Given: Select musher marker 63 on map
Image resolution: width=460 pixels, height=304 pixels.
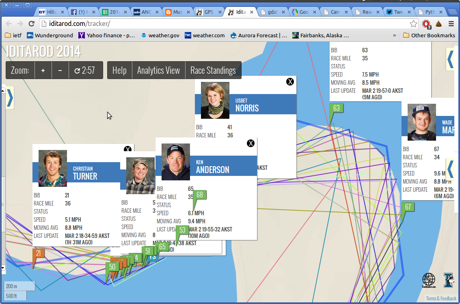Looking at the screenshot, I should 337,108.
